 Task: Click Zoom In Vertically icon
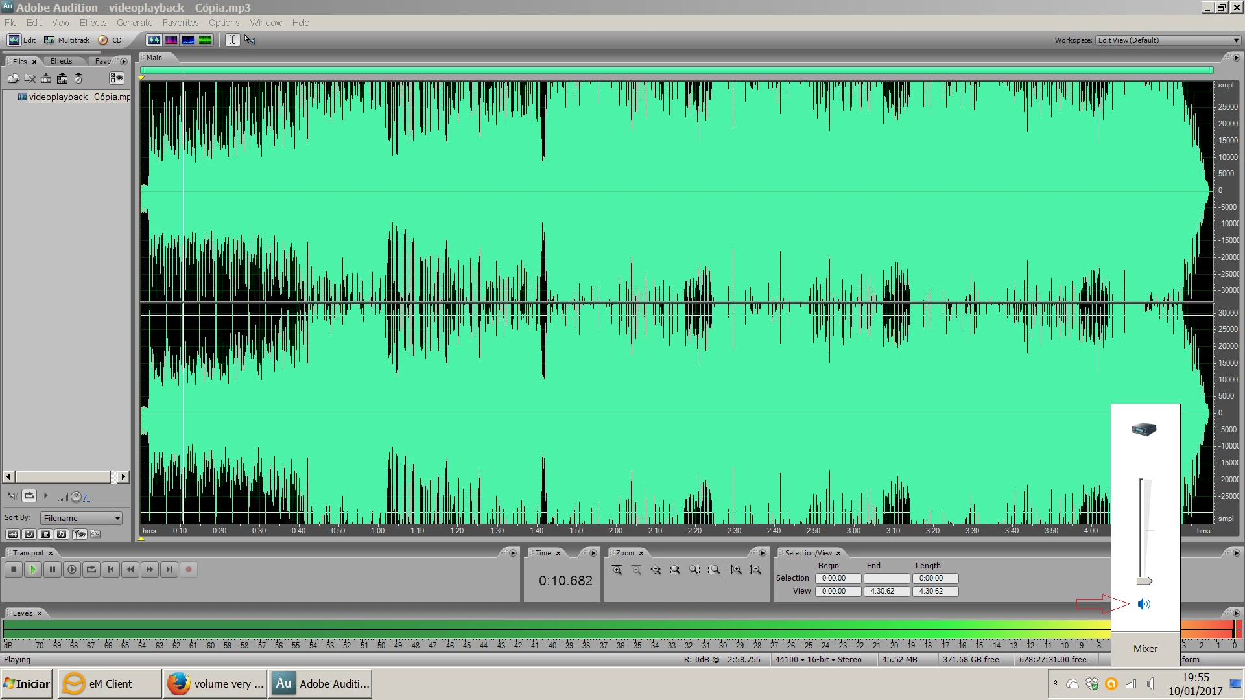click(735, 570)
